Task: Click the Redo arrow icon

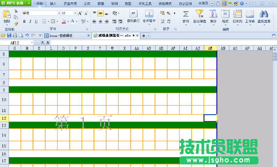Action: (33, 36)
